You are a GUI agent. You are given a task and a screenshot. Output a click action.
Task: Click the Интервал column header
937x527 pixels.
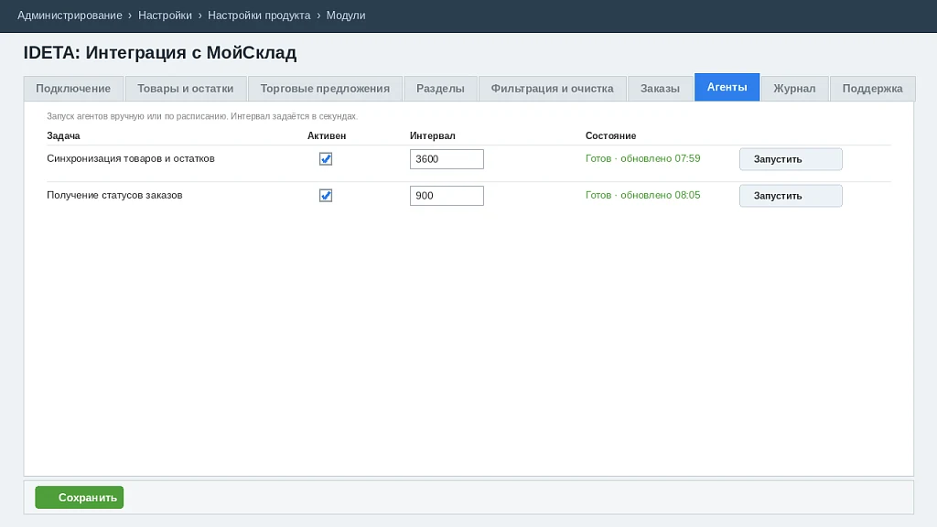pos(433,135)
